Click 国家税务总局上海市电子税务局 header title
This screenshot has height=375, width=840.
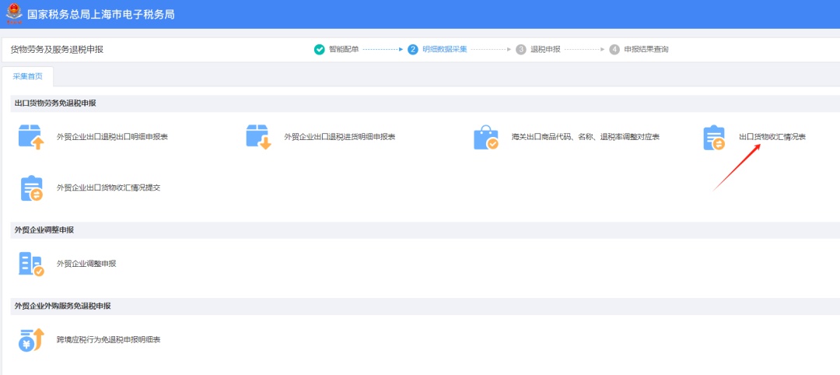pos(100,15)
